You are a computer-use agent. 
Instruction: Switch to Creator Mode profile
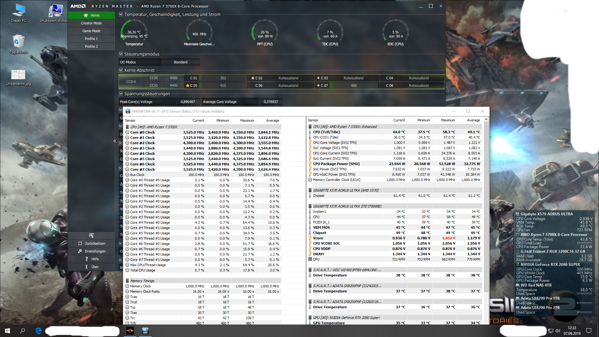click(91, 23)
